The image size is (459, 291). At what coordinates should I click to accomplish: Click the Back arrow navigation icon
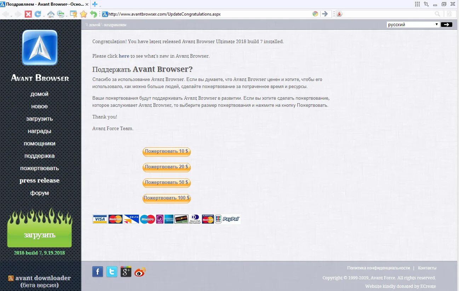pyautogui.click(x=5, y=14)
